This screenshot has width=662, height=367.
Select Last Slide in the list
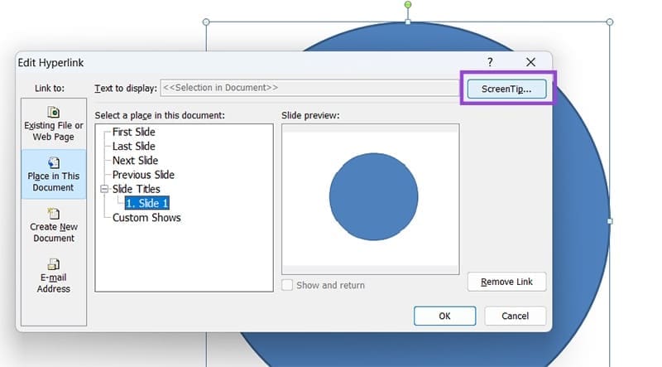[x=133, y=146]
